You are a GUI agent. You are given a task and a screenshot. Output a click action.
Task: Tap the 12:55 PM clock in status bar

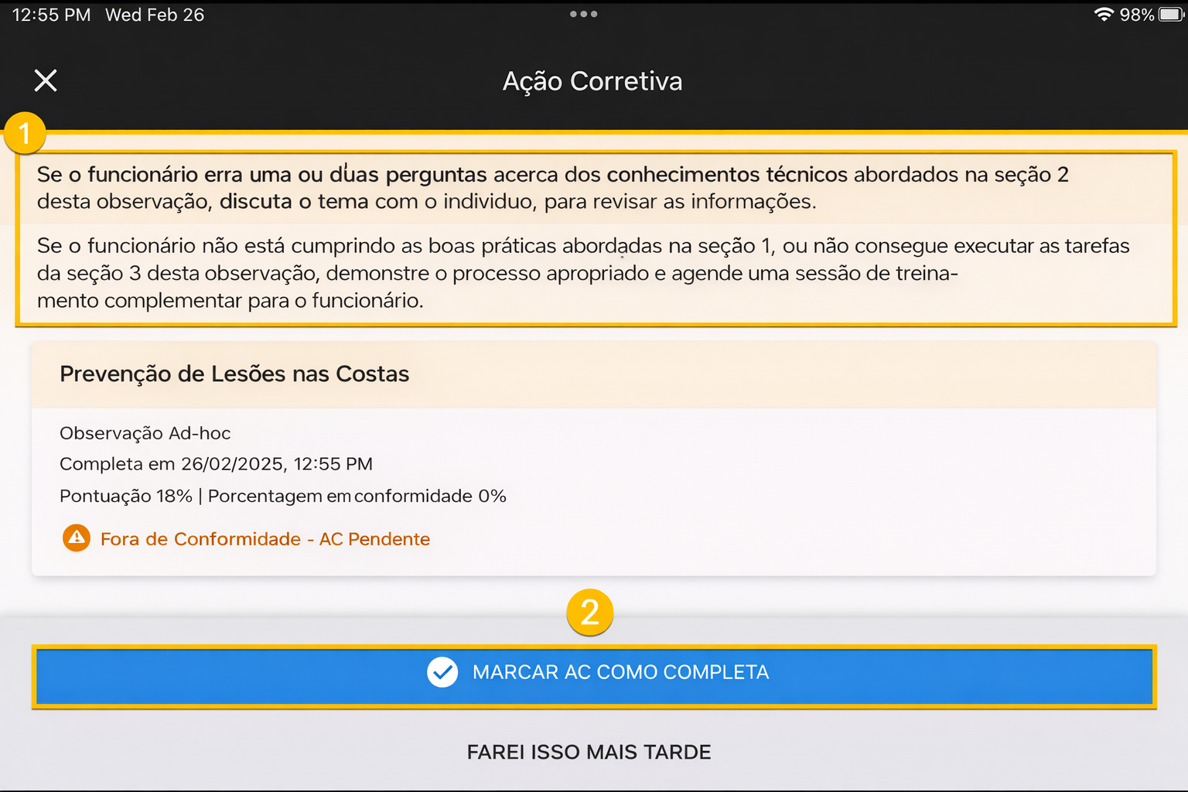point(51,15)
